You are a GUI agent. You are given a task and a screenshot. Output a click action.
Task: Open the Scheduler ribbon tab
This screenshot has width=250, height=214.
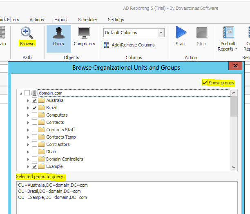point(88,20)
